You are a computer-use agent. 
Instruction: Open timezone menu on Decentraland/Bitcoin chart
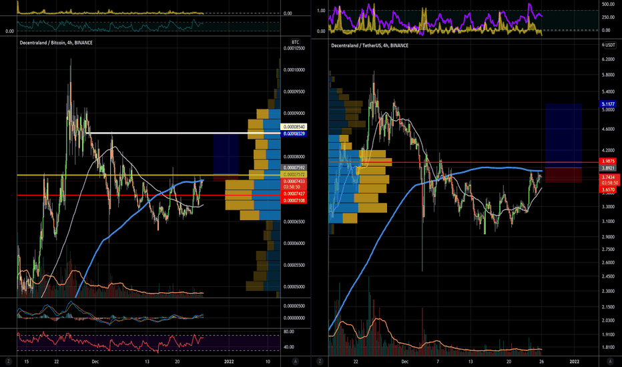click(x=8, y=361)
